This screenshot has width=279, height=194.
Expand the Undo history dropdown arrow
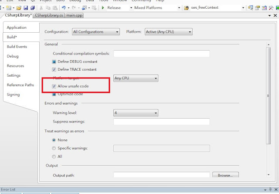pos(68,8)
